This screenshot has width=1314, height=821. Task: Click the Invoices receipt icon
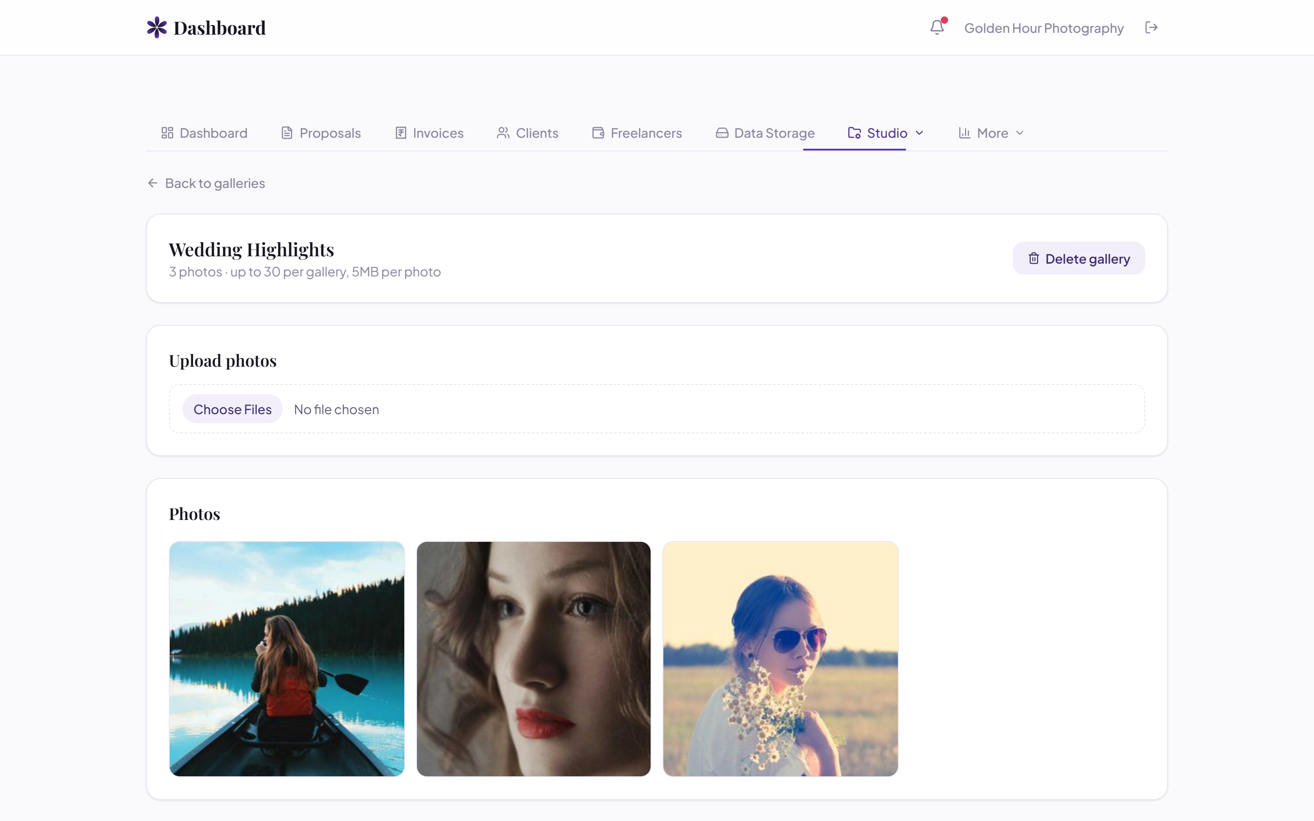401,133
